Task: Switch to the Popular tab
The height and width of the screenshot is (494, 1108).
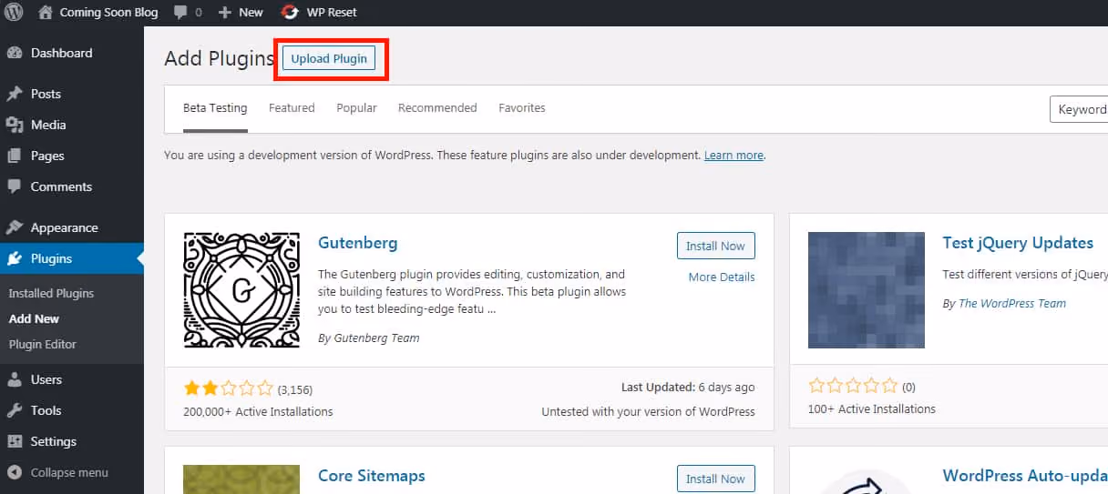Action: (x=356, y=108)
